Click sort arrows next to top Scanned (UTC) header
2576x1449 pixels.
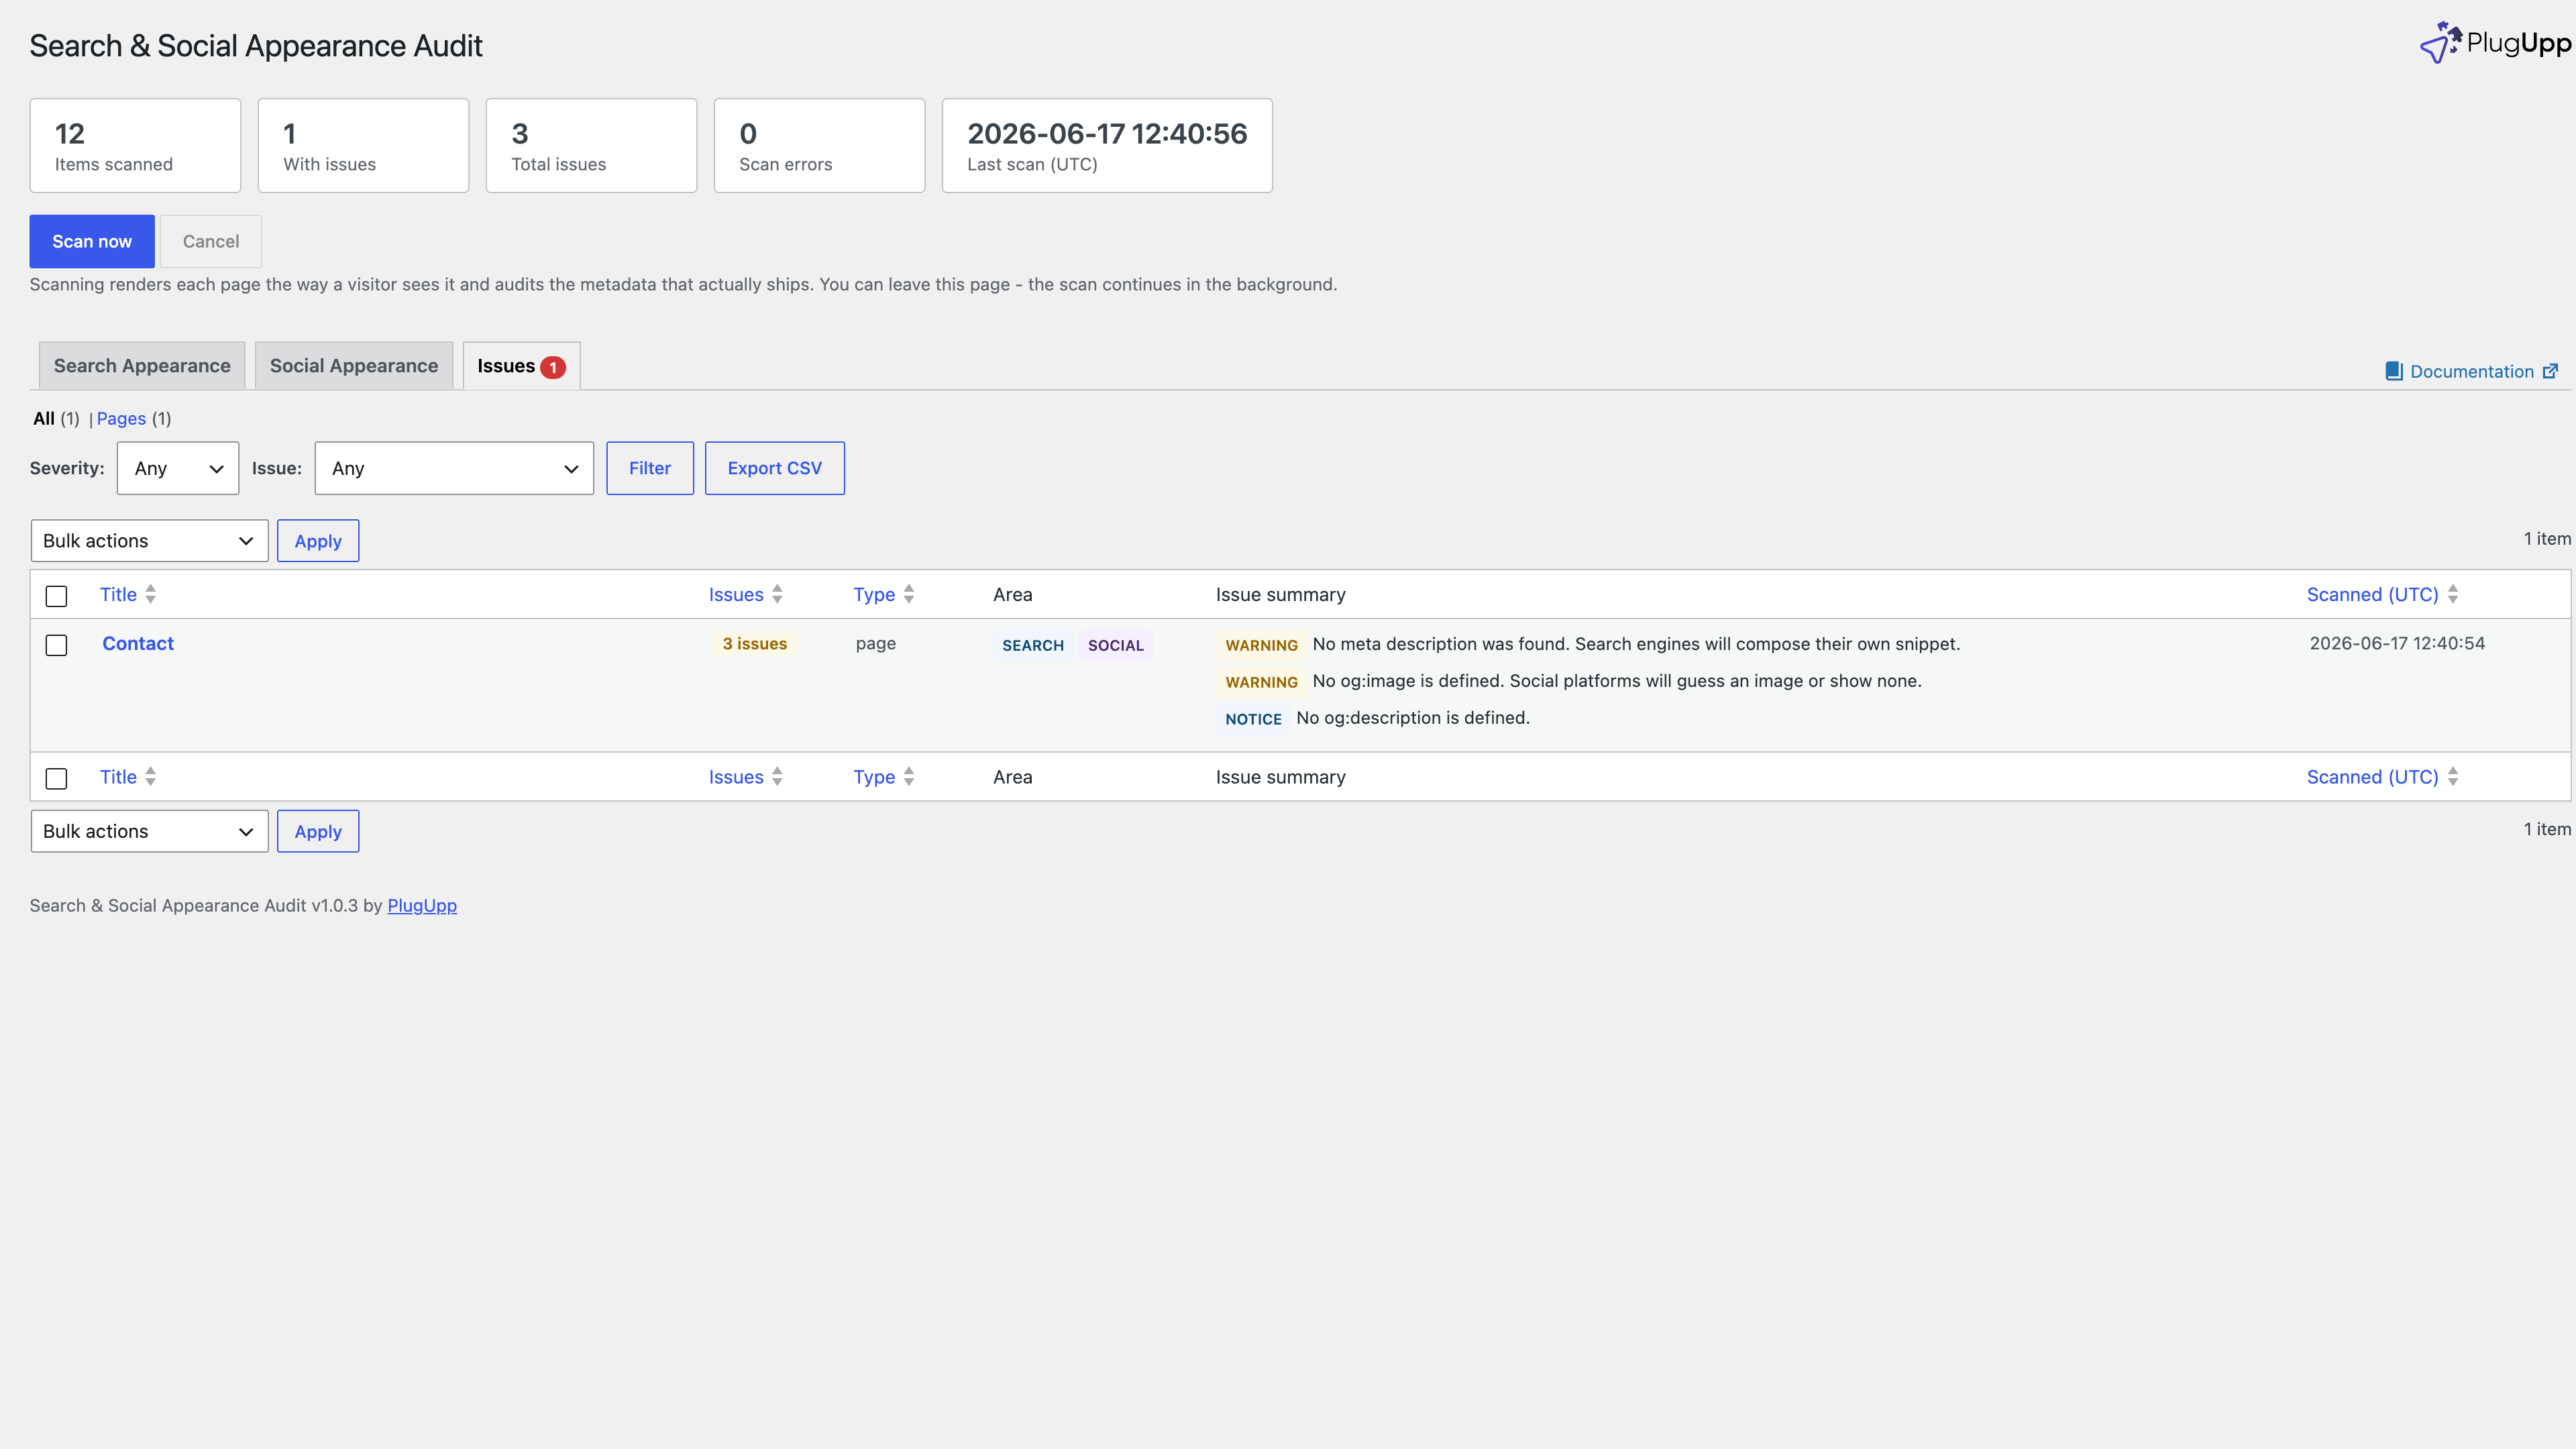tap(2452, 594)
